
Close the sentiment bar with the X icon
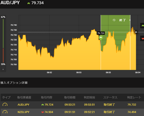[x=3, y=69]
